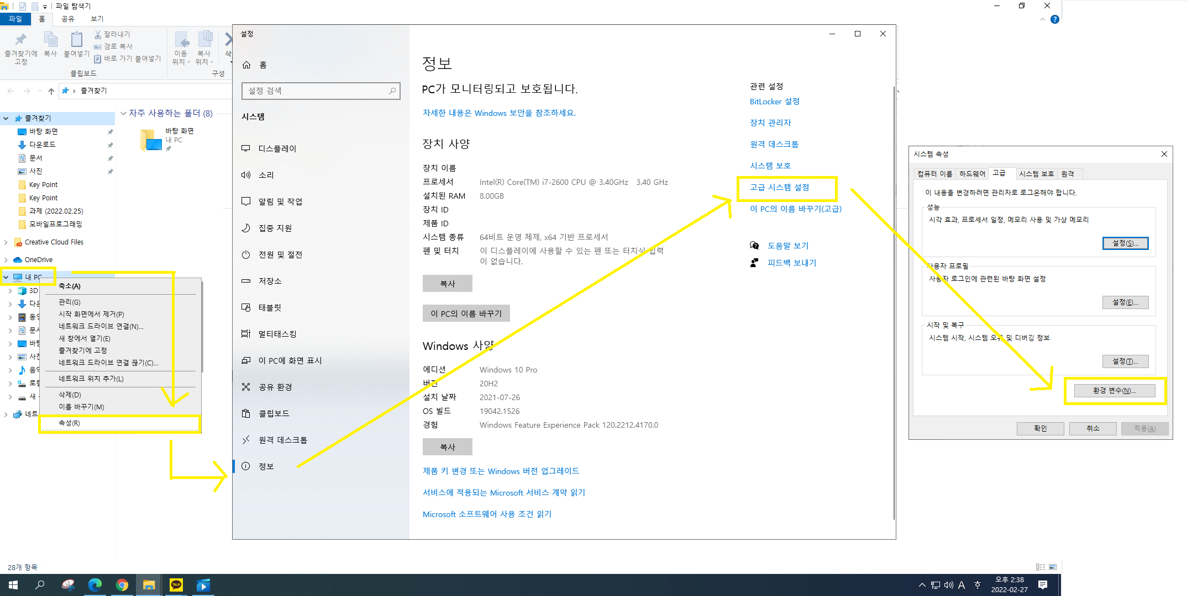
Task: Select Downloads (다운로드) in Quick access
Action: 42,145
